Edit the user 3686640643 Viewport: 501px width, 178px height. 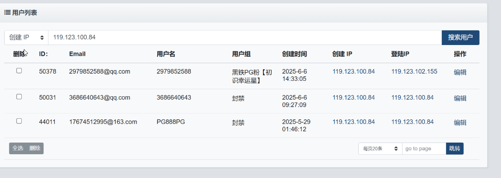460,98
